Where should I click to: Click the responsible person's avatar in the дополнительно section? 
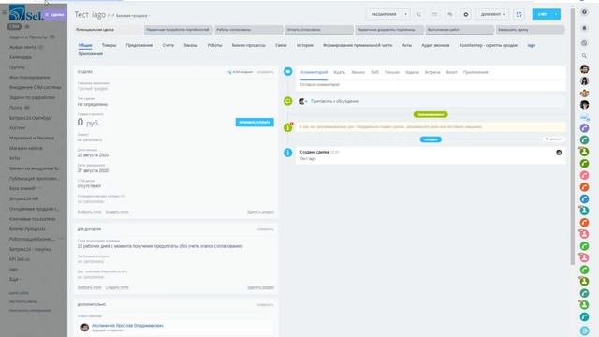(85, 327)
